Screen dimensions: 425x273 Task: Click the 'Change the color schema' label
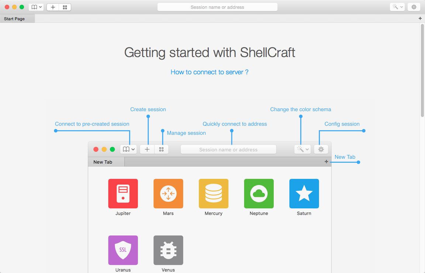[x=301, y=110]
